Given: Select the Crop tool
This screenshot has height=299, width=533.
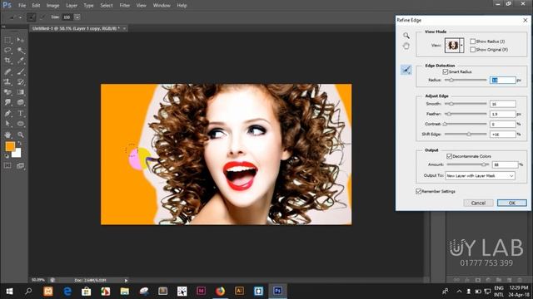Looking at the screenshot, I should click(7, 61).
